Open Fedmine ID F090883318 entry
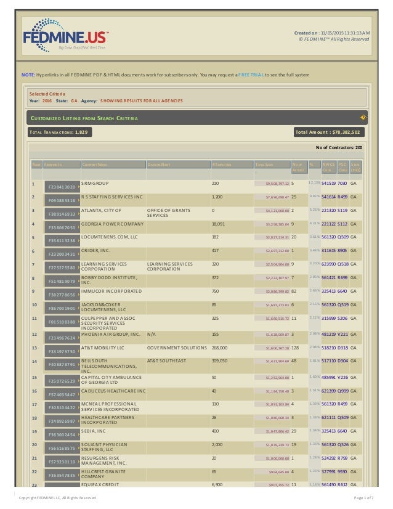Image resolution: width=393 pixels, height=509 pixels. [62, 200]
